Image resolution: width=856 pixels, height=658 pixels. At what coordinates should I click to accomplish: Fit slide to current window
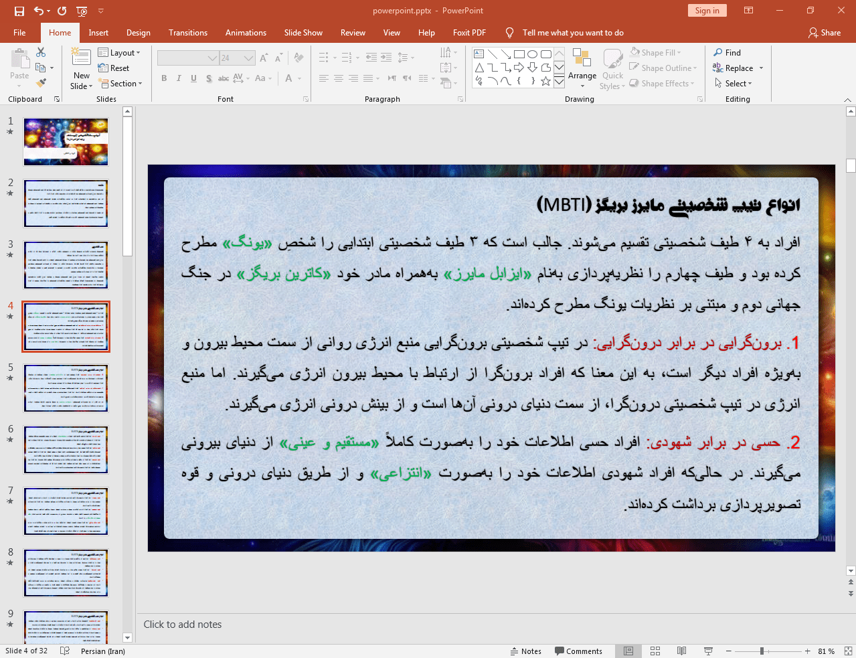848,651
